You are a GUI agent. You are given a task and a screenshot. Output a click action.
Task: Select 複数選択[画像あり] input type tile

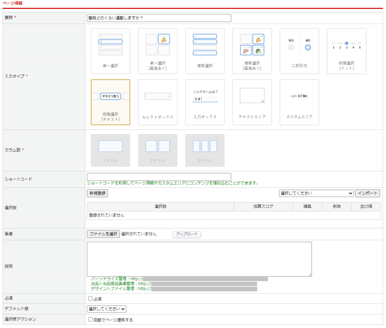click(252, 51)
